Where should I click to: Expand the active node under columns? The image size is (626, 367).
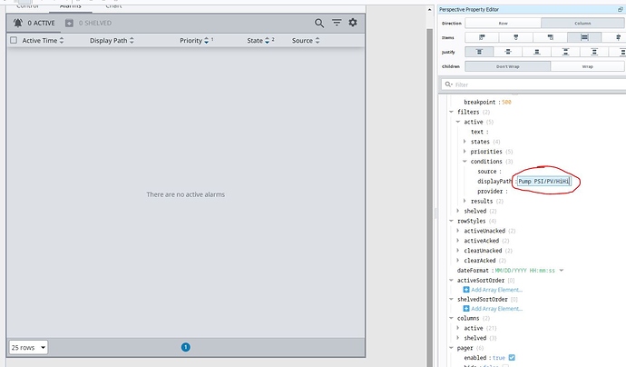(458, 328)
